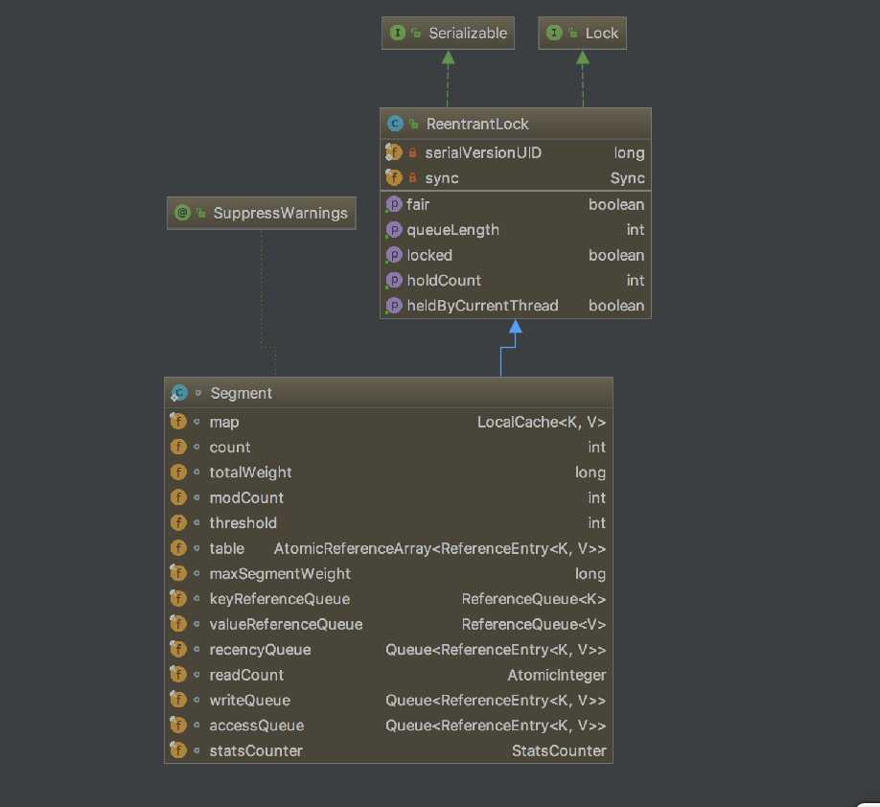880x807 pixels.
Task: Click the field icon beside sync
Action: (393, 177)
